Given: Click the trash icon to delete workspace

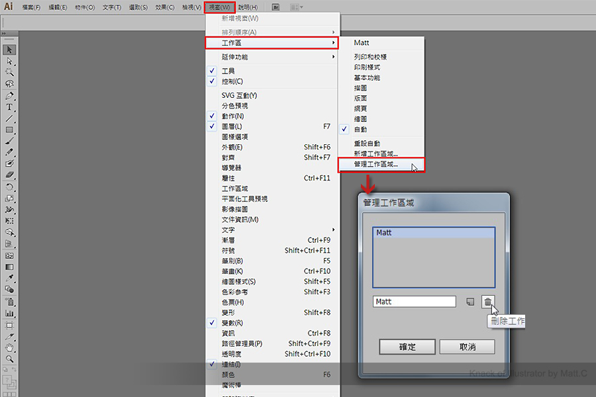Looking at the screenshot, I should tap(487, 302).
